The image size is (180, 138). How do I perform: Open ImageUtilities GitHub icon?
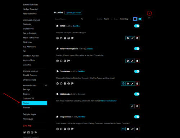[61, 129]
